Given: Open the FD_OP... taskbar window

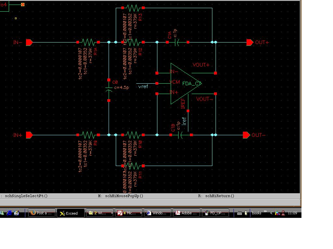Looking at the screenshot, I should 215,213.
